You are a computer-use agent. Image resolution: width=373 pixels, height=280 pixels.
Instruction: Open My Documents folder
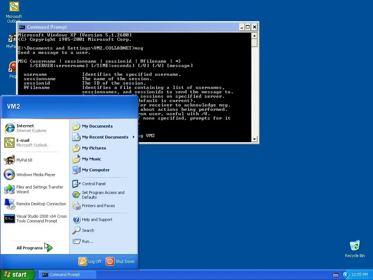[104, 126]
